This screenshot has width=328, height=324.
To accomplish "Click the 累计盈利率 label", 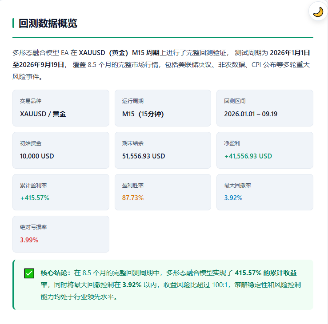I will pos(33,185).
